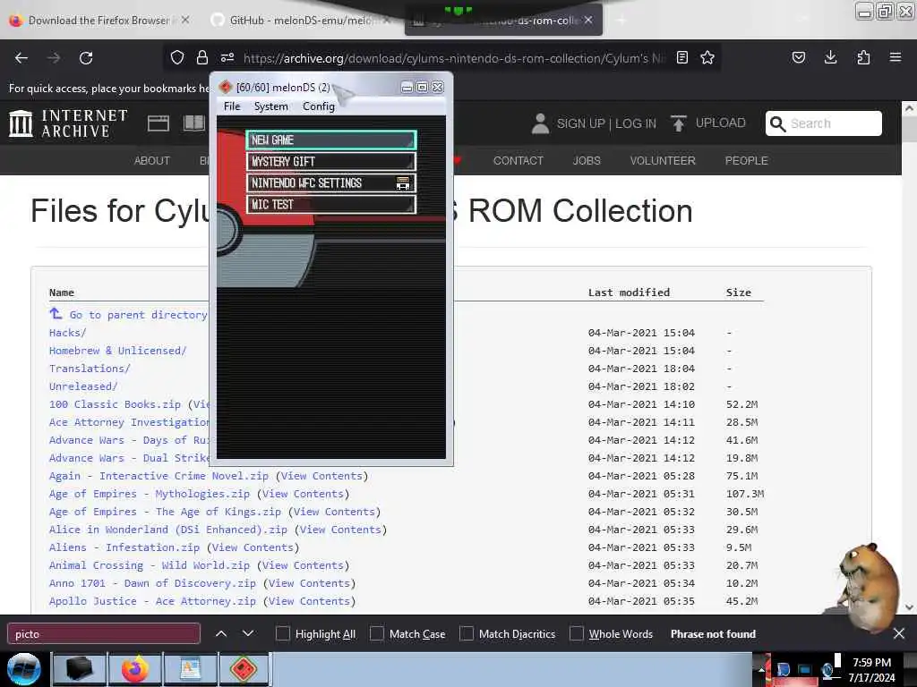Open Internet Archive texts book icon
Viewport: 917px width, 687px height.
coord(194,123)
